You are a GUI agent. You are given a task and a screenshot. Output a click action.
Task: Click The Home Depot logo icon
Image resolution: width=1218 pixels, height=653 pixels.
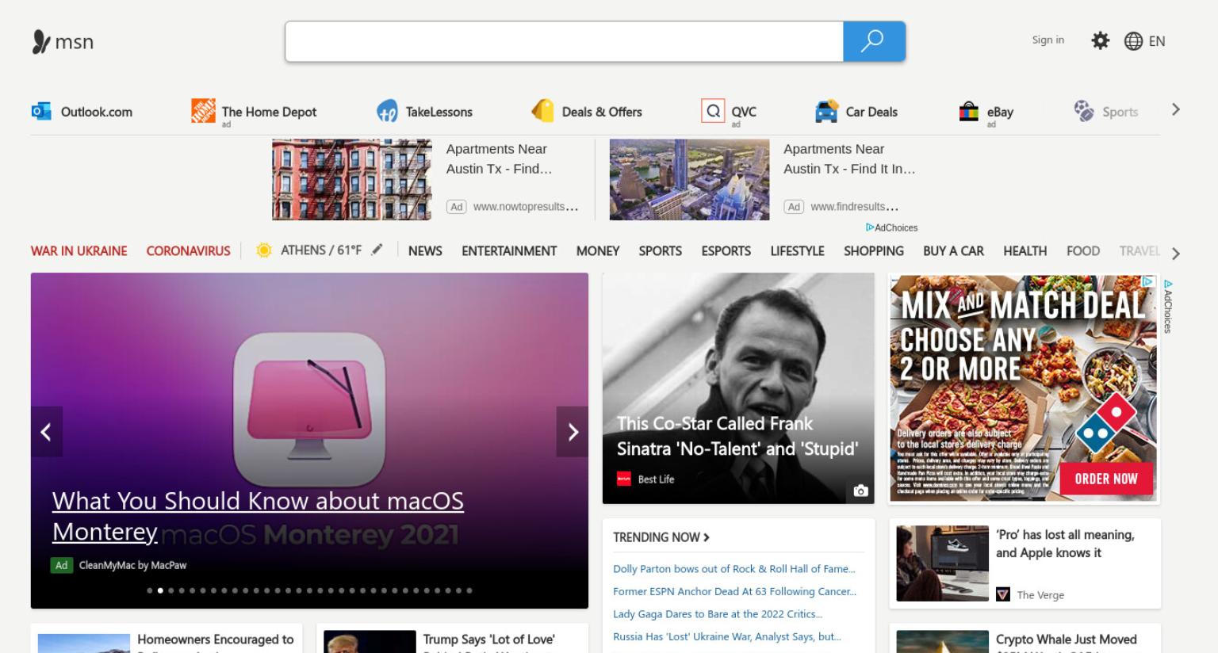pyautogui.click(x=203, y=111)
